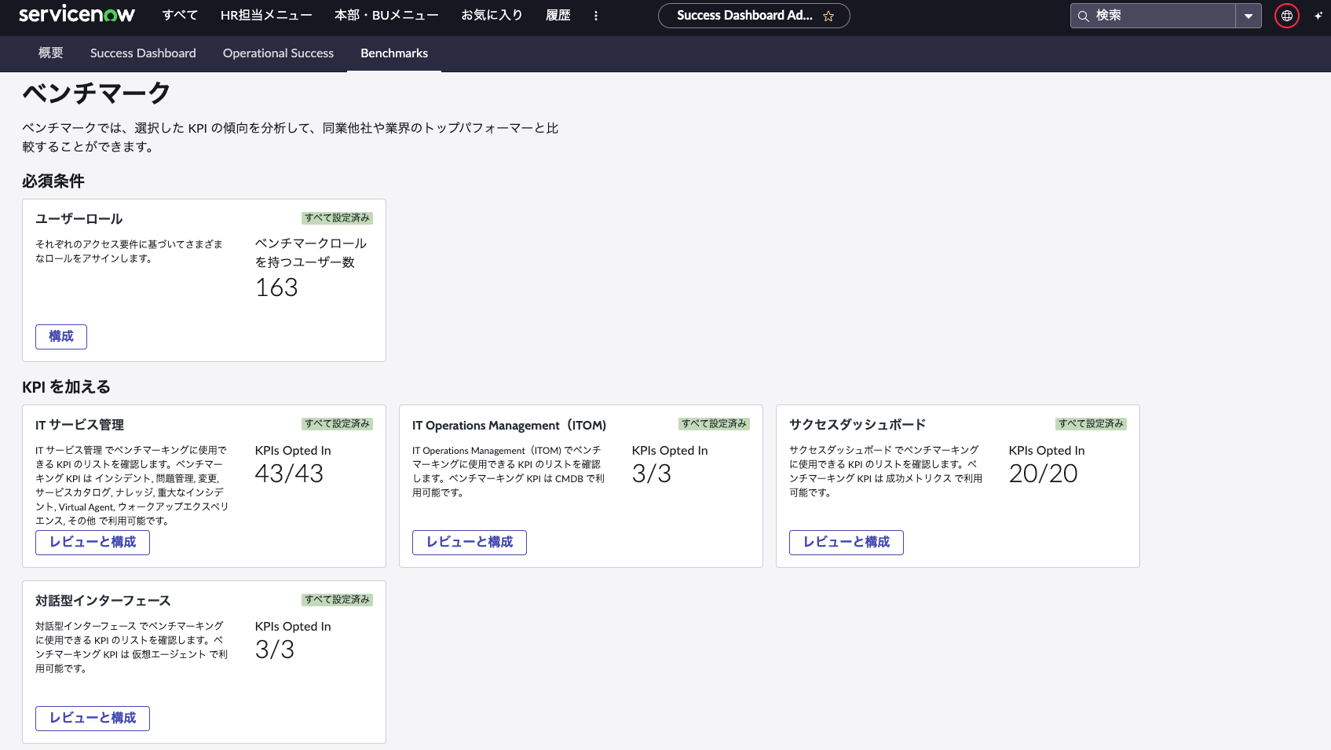The image size is (1331, 750).
Task: Click レビューと構成 in IT サービス管理 card
Action: [x=93, y=543]
